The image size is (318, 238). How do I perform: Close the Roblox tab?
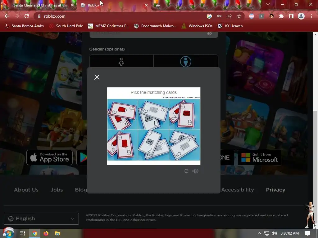(x=146, y=5)
